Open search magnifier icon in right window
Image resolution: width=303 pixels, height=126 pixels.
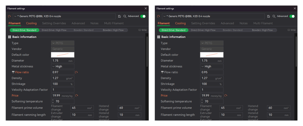[x=274, y=16]
